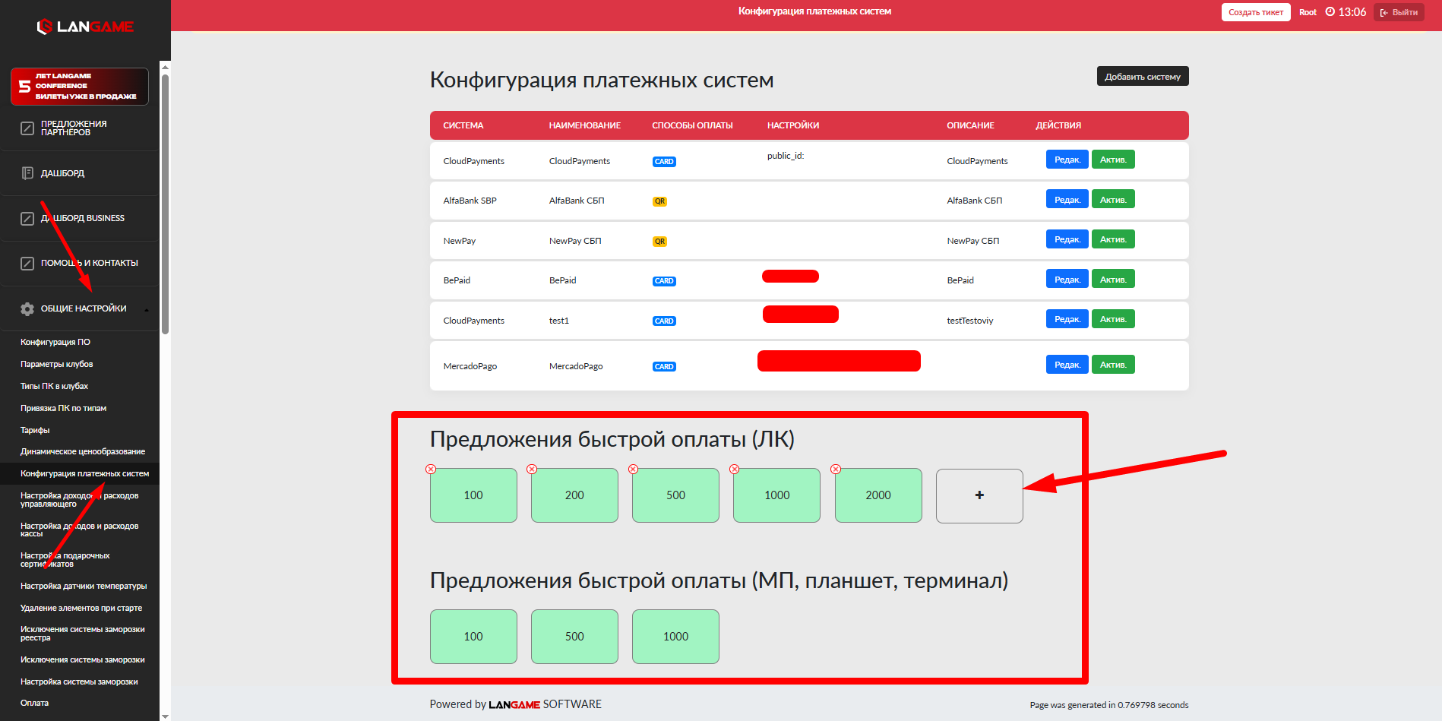The width and height of the screenshot is (1442, 721).
Task: Click the QR badge in the NewPay row
Action: tap(659, 242)
